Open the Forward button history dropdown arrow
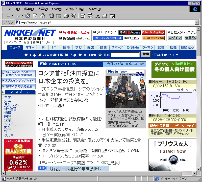Screen dimensions: 202x182 (x=22, y=16)
